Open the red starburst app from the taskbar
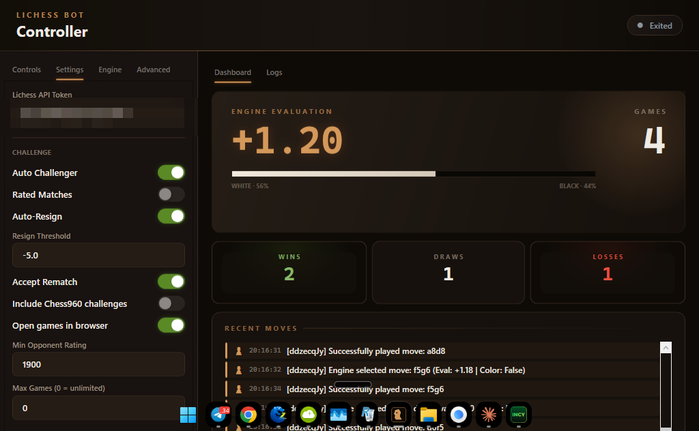 [x=488, y=415]
